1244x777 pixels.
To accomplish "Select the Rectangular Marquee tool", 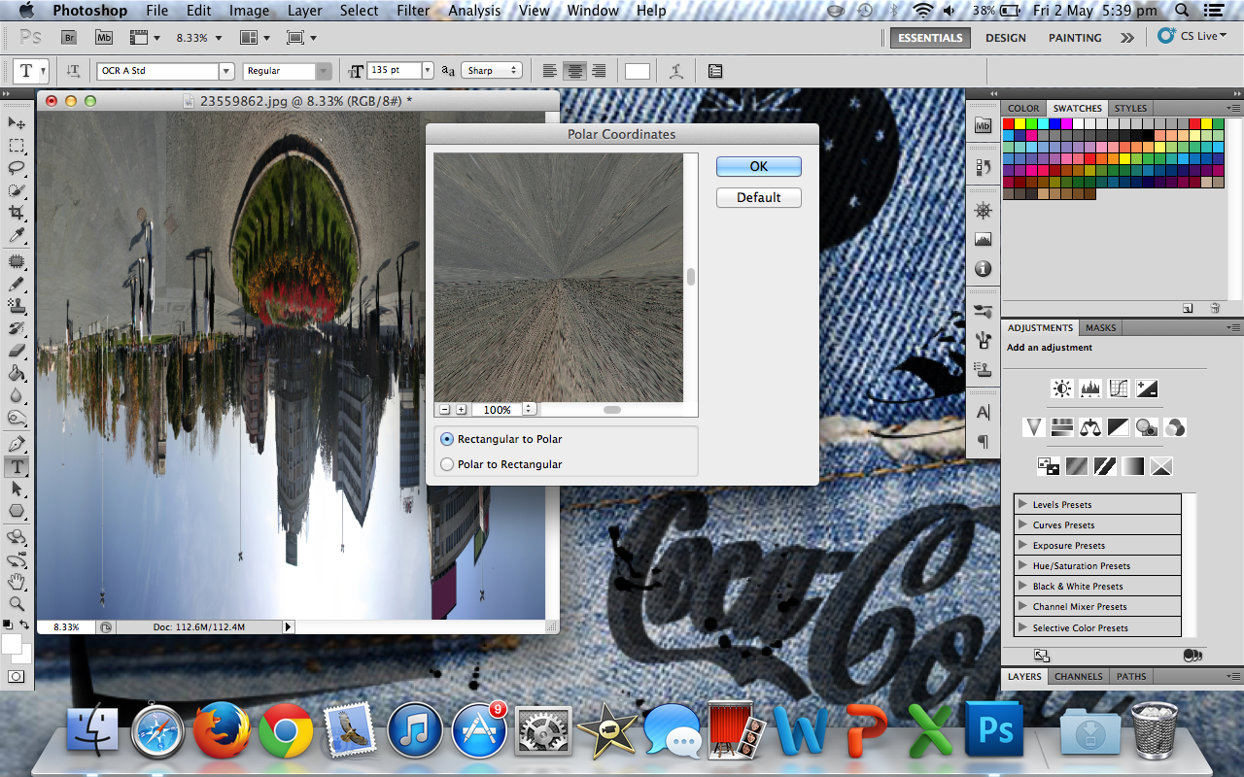I will tap(14, 147).
